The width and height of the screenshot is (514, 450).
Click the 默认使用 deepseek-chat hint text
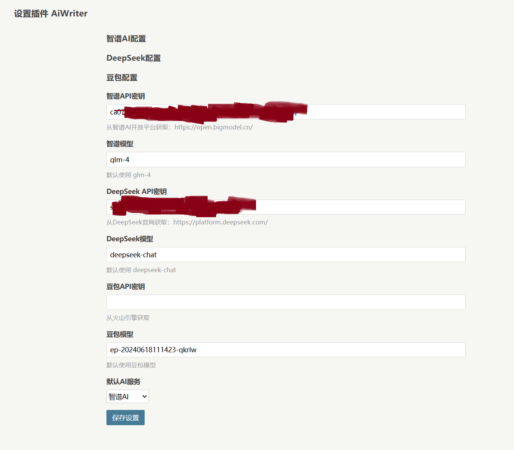click(x=141, y=270)
